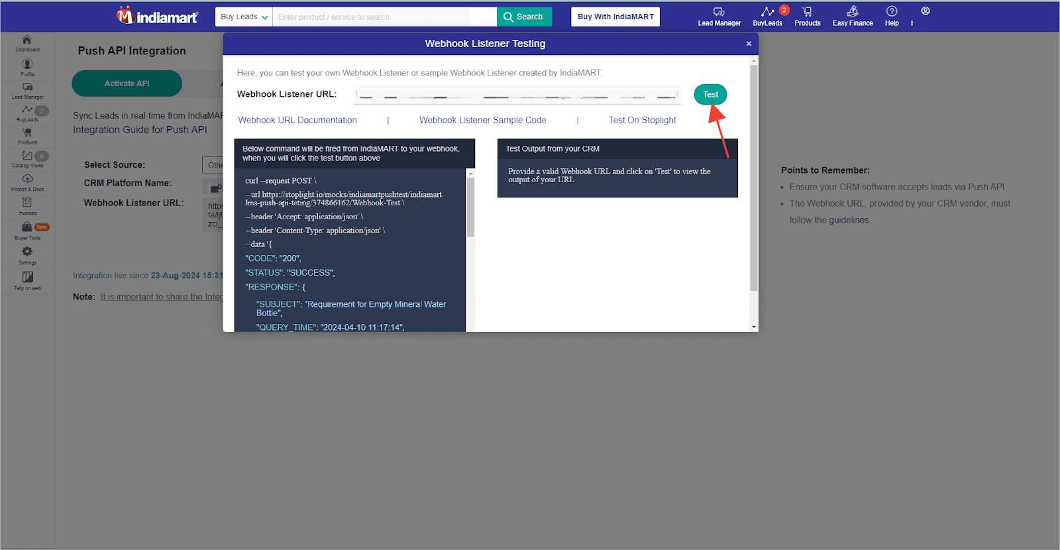The width and height of the screenshot is (1060, 550).
Task: Go to the IndiaMART logo home
Action: pos(157,16)
